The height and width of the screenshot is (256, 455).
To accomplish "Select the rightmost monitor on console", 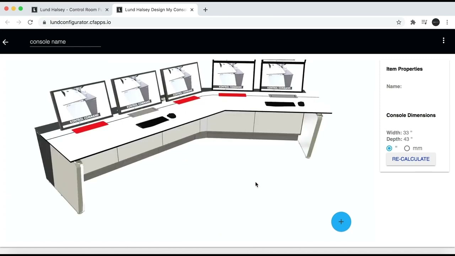I will click(x=283, y=76).
